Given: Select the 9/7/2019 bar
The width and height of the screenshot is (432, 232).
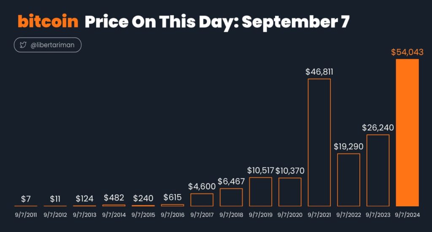Looking at the screenshot, I should point(261,192).
